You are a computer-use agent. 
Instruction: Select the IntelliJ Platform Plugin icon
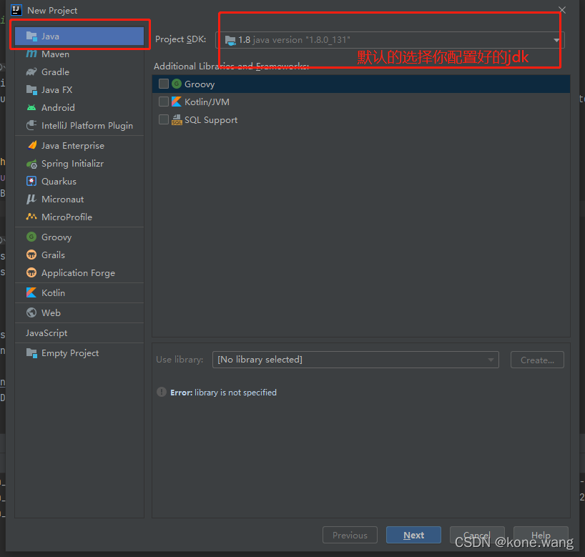31,125
